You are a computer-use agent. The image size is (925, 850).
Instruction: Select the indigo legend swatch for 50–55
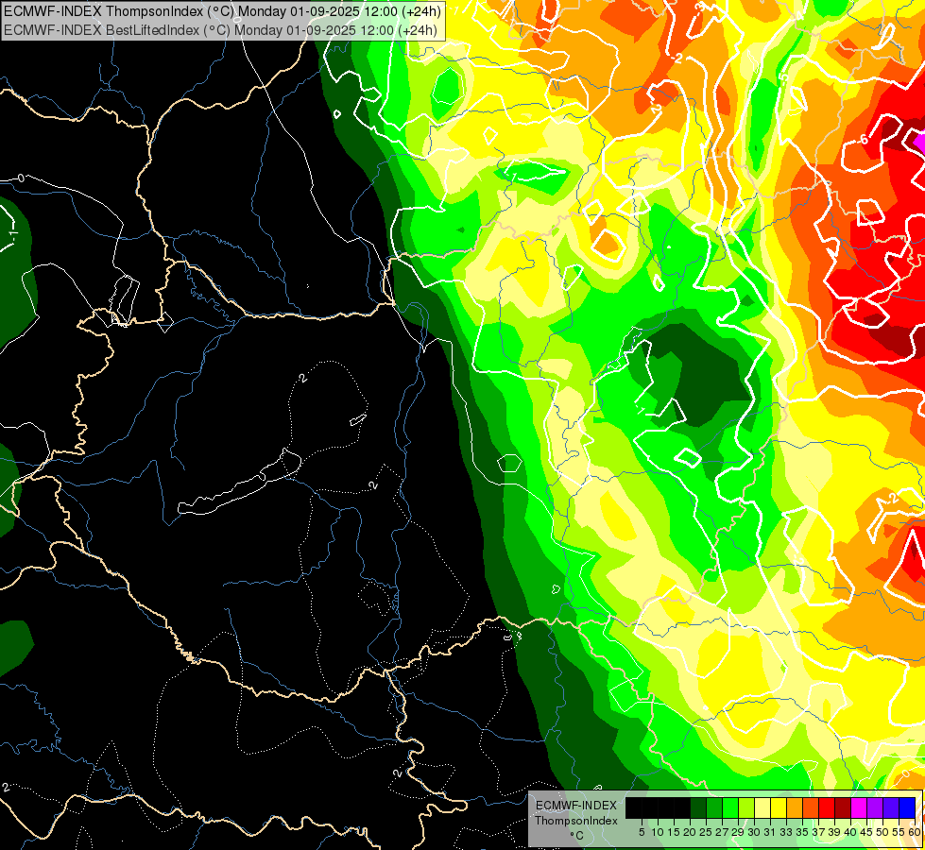(x=891, y=808)
